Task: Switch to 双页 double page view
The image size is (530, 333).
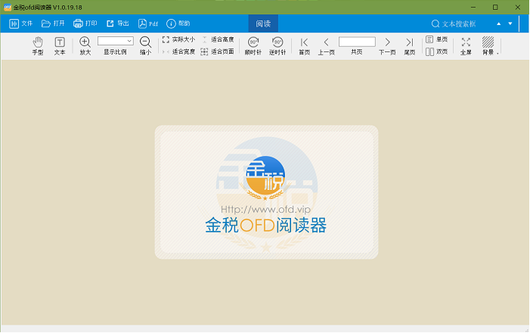Action: (437, 51)
